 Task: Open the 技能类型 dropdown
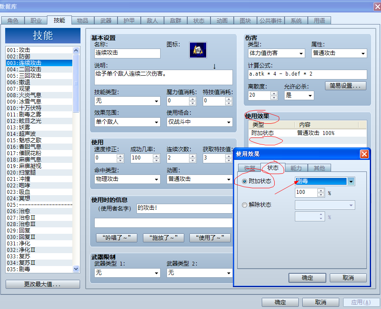156,101
